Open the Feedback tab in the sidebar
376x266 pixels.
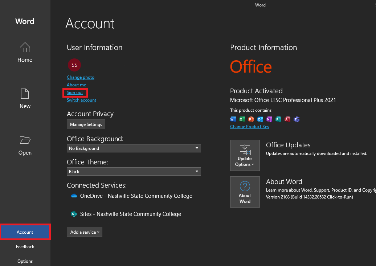tap(25, 246)
